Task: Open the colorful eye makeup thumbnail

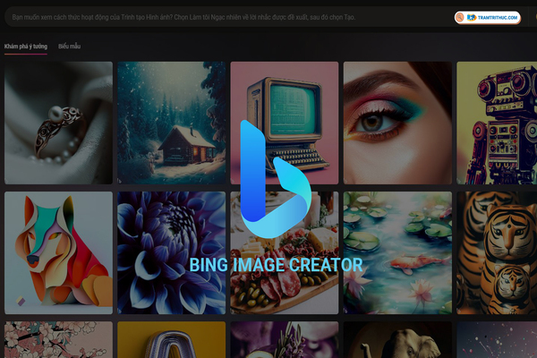Action: pyautogui.click(x=397, y=123)
